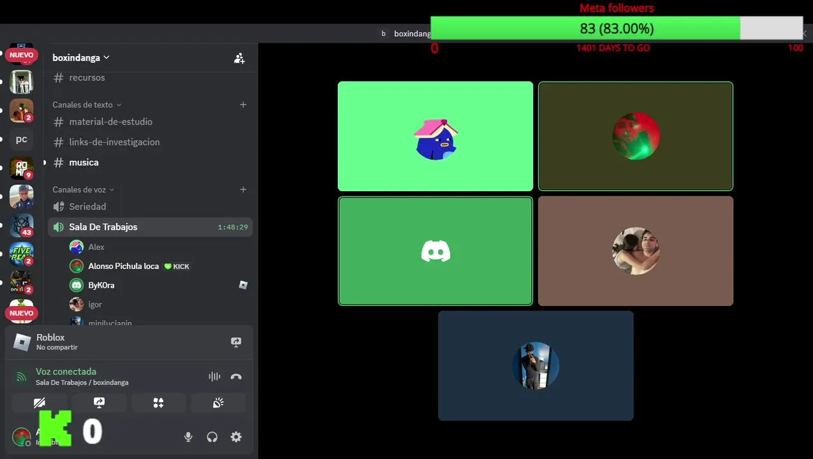Open voice connection signal details icon
The image size is (813, 459).
coord(21,376)
